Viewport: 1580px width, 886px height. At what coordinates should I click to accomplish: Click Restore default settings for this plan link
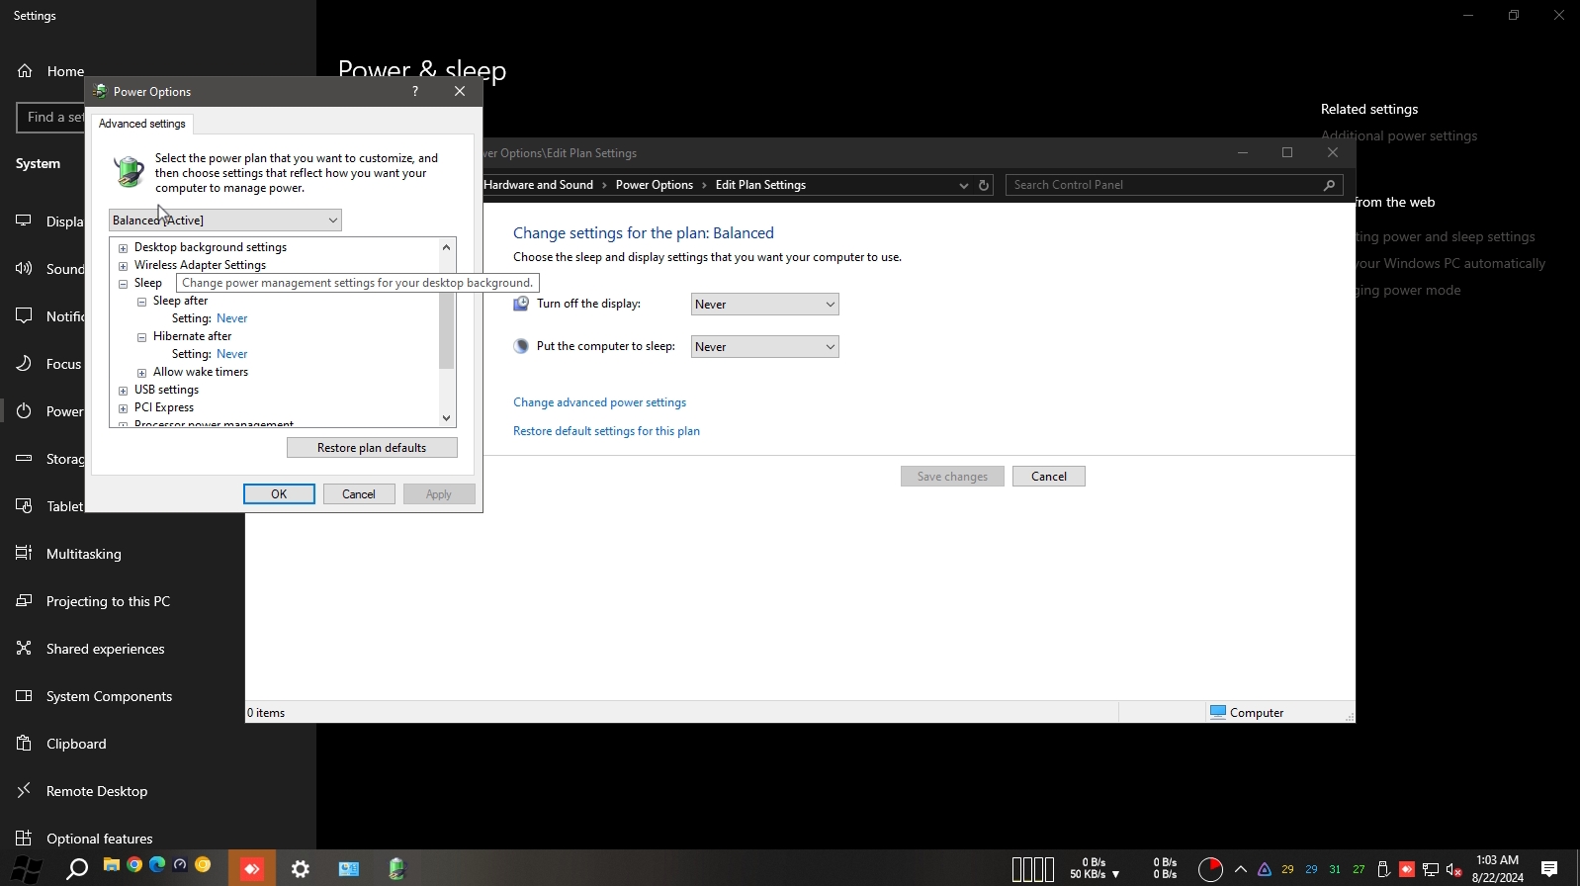[606, 431]
